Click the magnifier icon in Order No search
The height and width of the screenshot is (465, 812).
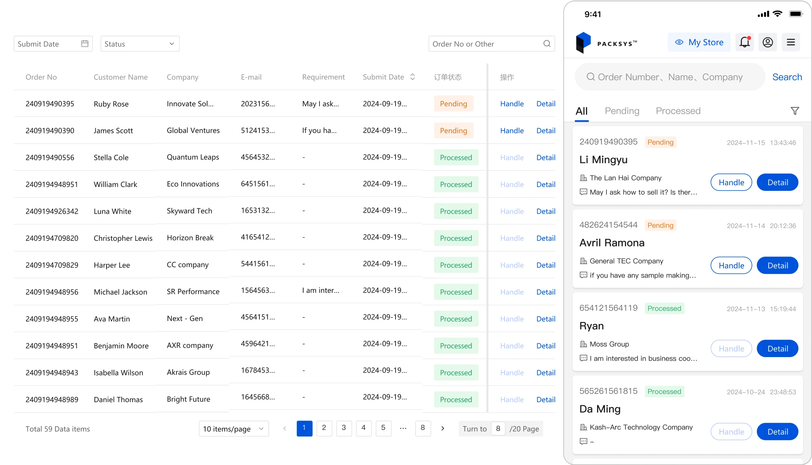click(x=547, y=44)
